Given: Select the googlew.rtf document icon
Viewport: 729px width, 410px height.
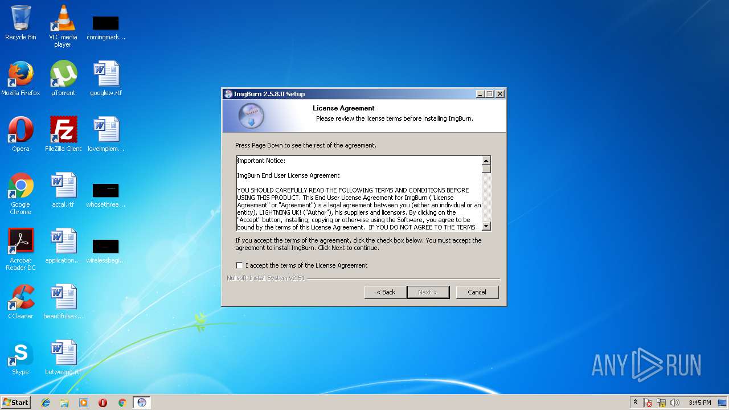Looking at the screenshot, I should (106, 79).
